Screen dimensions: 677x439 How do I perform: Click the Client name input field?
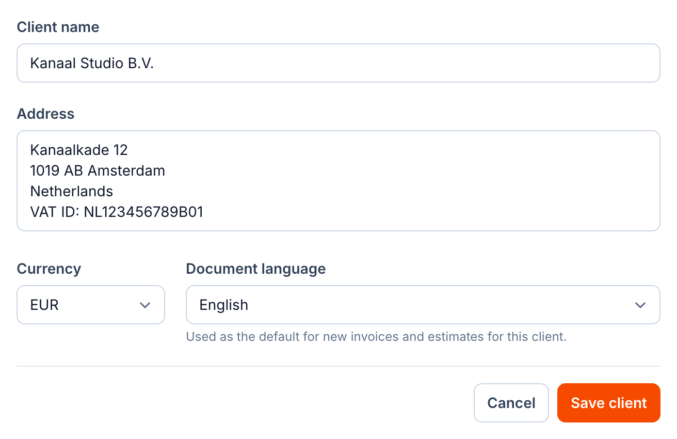pyautogui.click(x=338, y=63)
